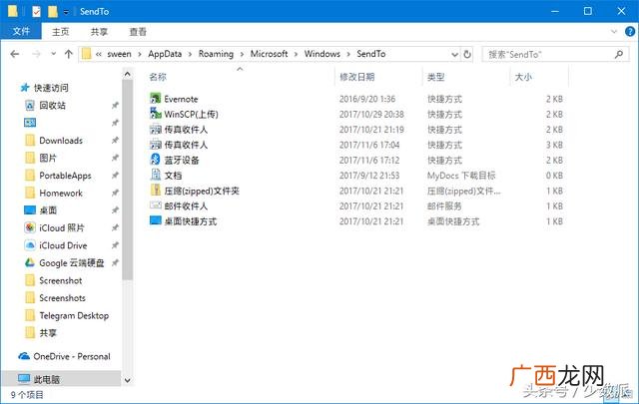639x404 pixels.
Task: Click the 2016/9/20 1:36 date cell
Action: point(367,99)
